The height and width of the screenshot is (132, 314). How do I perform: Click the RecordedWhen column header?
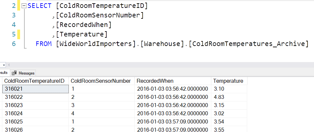click(155, 81)
